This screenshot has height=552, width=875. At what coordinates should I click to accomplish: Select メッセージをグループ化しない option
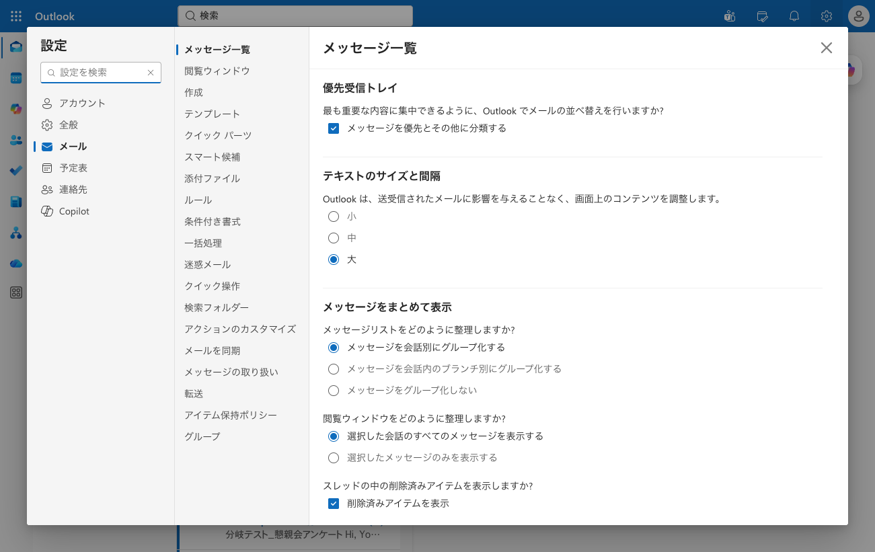334,390
